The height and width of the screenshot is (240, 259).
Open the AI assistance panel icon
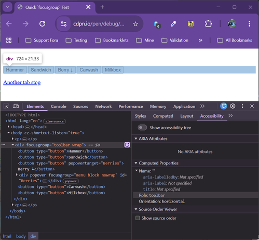(x=224, y=106)
